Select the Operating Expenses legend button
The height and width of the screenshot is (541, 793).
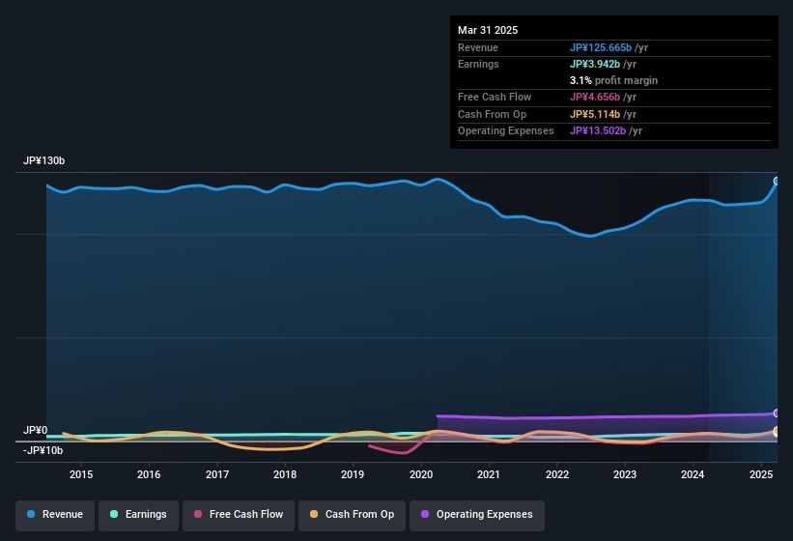click(x=476, y=515)
